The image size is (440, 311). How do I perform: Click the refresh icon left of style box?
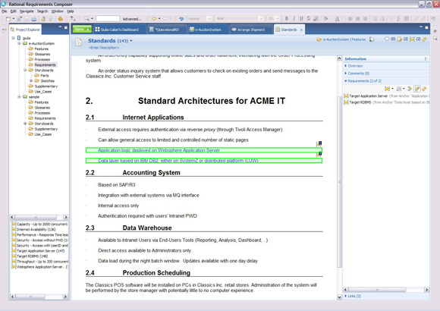tap(181, 18)
